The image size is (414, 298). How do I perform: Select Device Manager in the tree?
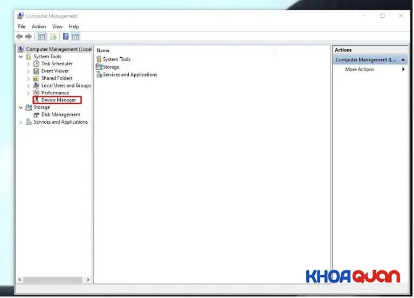(x=58, y=100)
